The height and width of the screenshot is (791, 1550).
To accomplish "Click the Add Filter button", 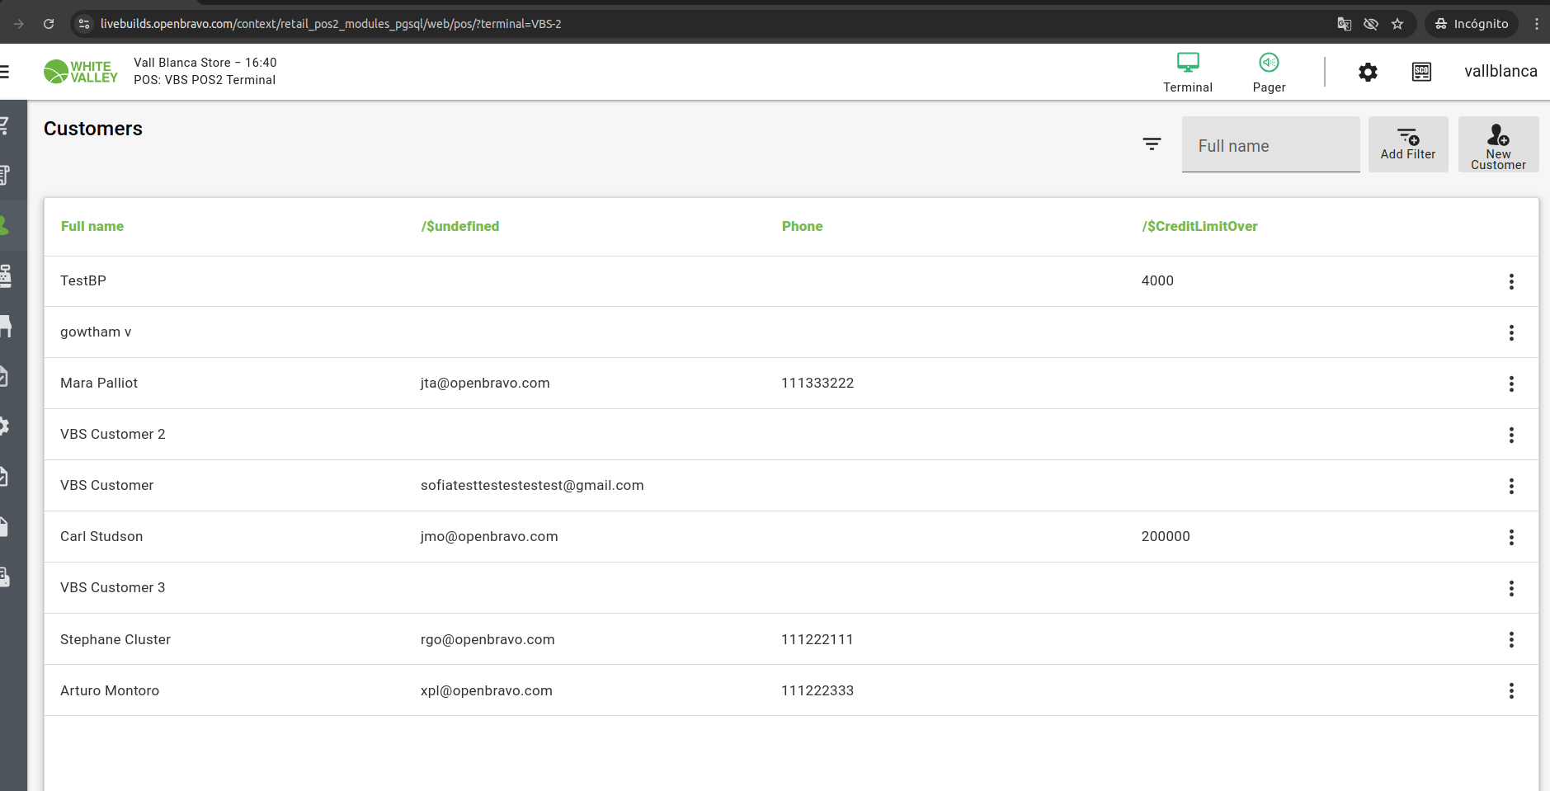I will [x=1407, y=144].
